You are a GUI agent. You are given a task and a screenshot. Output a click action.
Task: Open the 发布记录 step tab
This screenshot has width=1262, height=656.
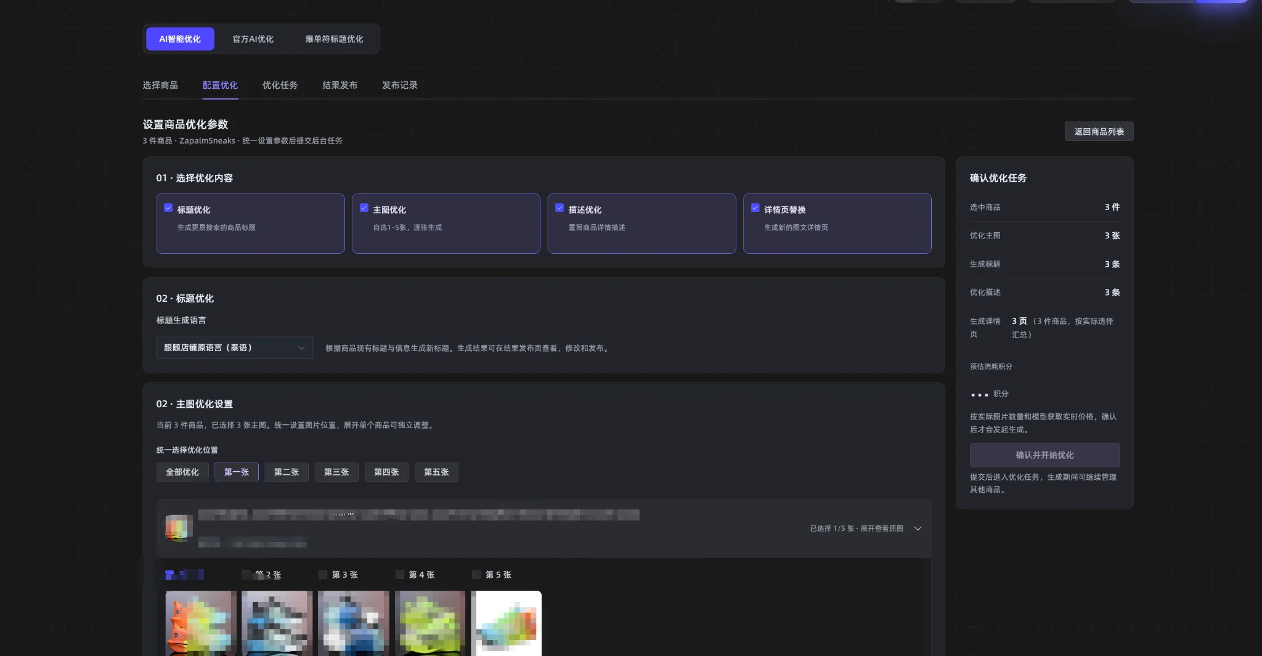coord(399,85)
